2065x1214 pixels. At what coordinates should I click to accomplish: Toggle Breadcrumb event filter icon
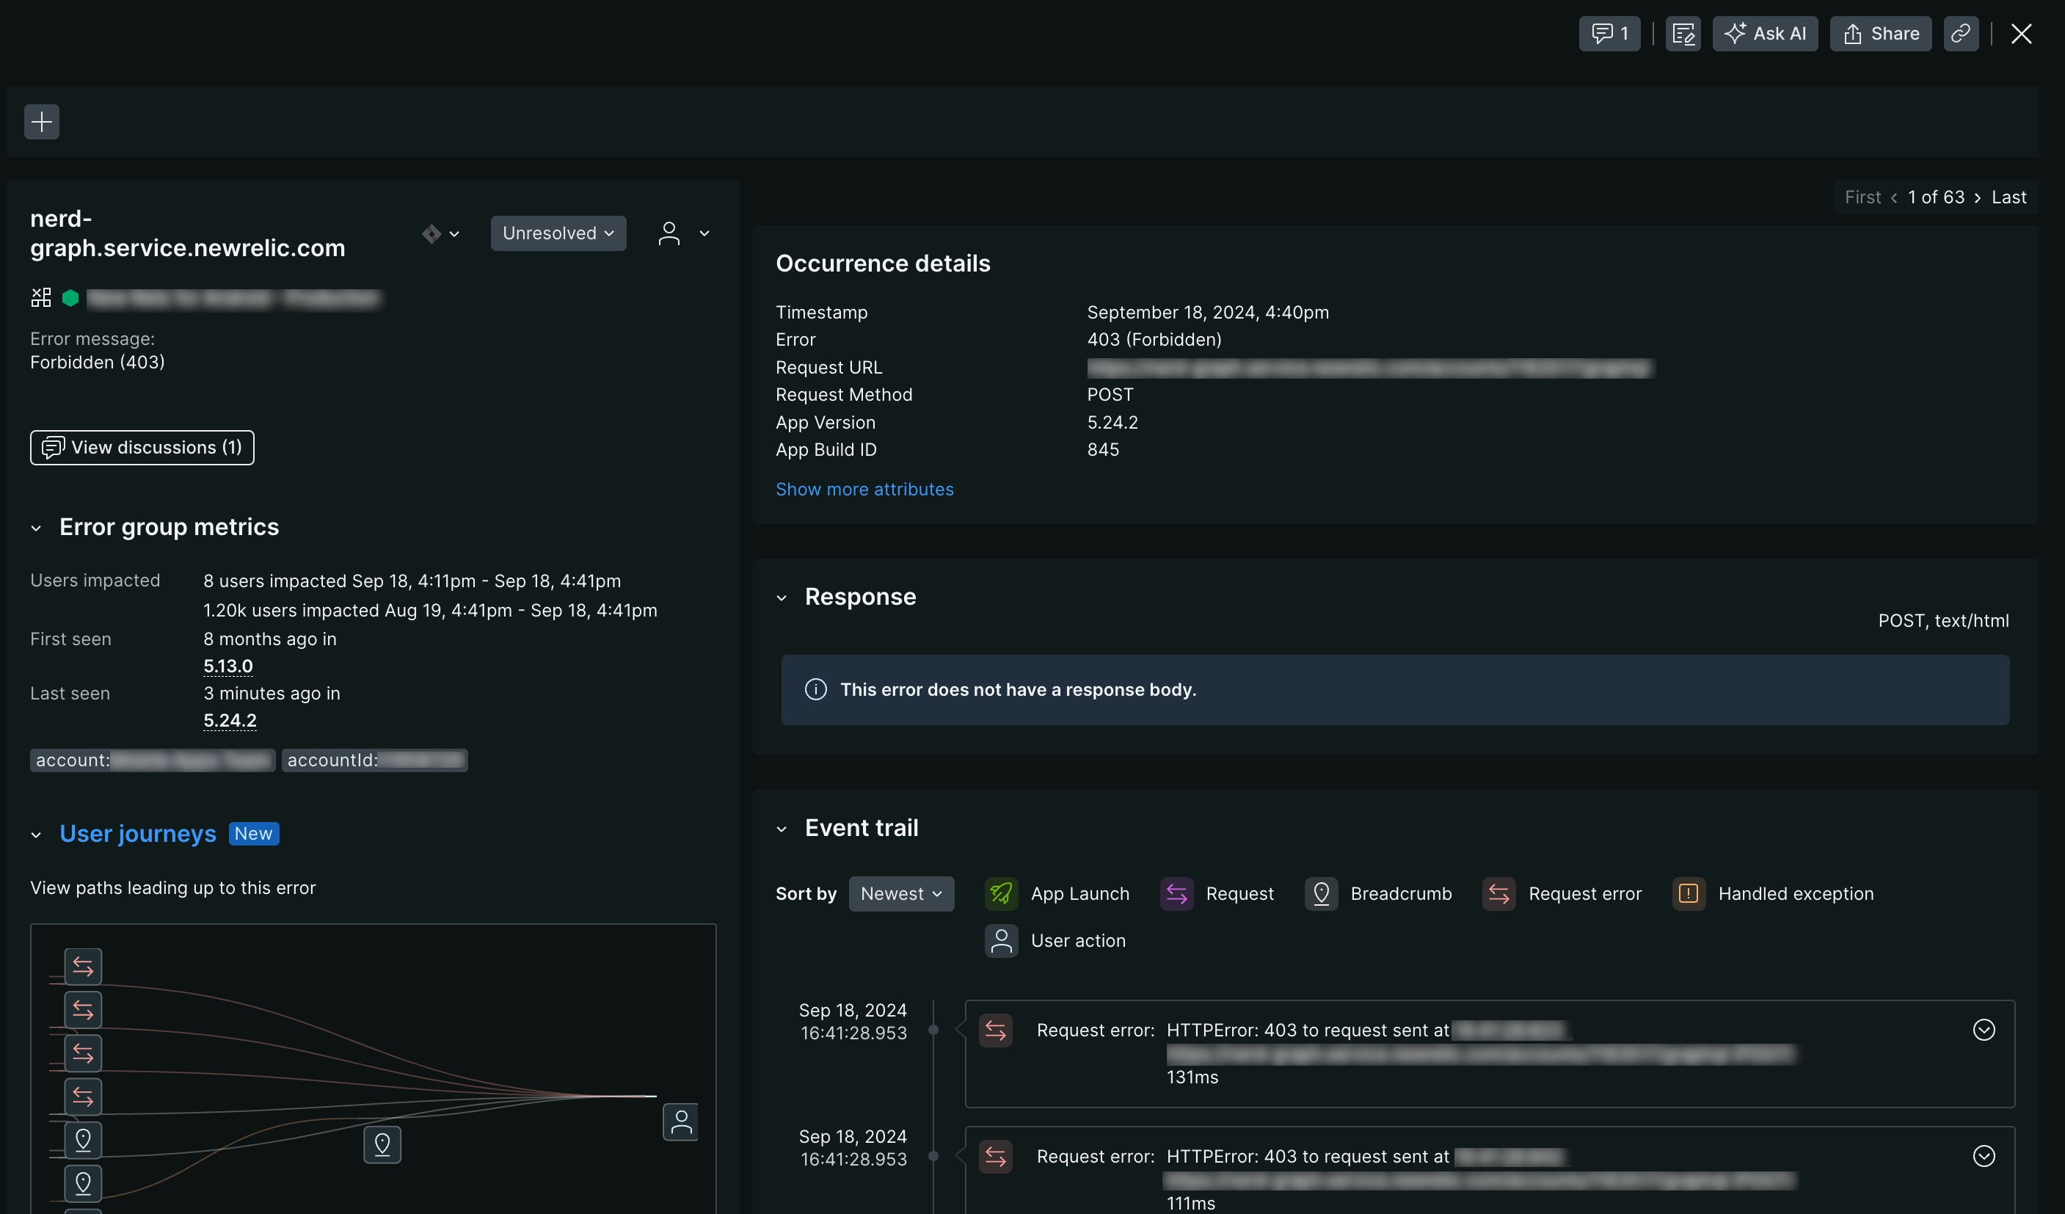[1320, 893]
